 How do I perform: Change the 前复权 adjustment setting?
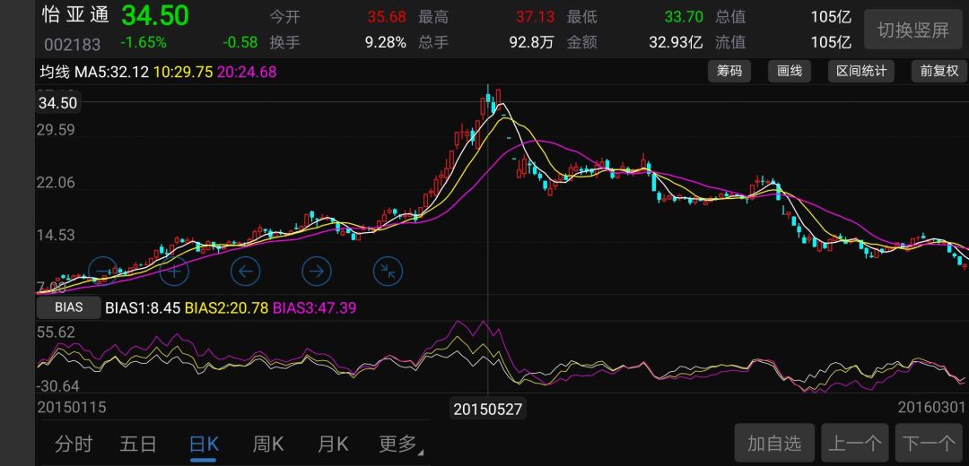coord(938,71)
